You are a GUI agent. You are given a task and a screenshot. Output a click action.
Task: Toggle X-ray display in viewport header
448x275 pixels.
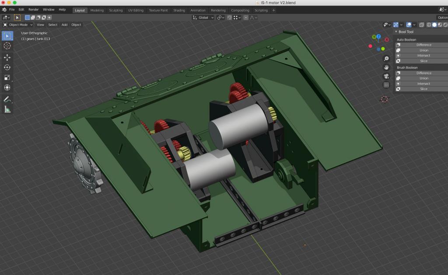[422, 25]
